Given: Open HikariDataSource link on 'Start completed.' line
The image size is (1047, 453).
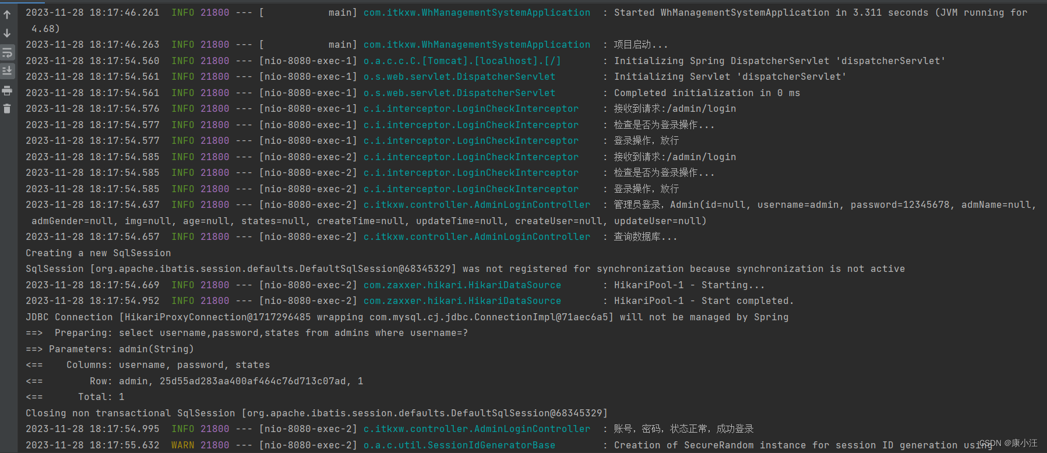Looking at the screenshot, I should (462, 300).
